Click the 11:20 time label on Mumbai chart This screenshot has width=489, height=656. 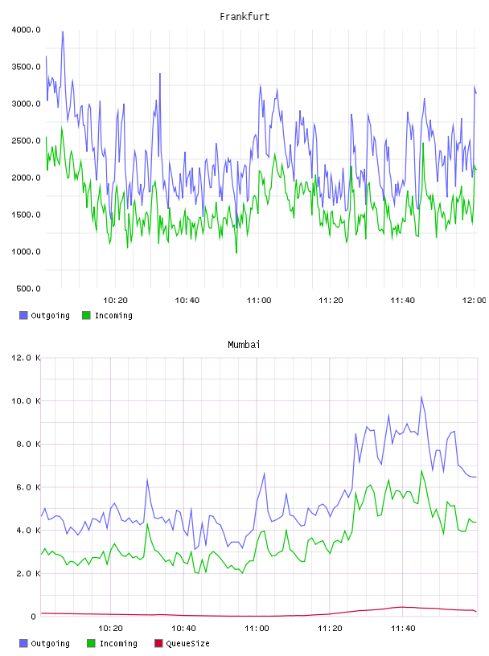point(330,629)
